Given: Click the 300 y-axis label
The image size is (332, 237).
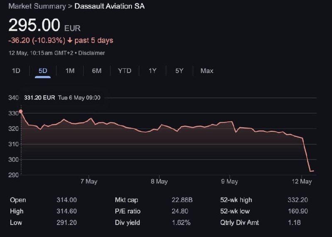Looking at the screenshot, I should (13, 160).
